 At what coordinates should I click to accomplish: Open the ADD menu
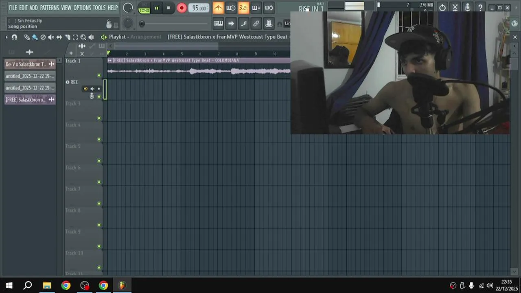(34, 8)
